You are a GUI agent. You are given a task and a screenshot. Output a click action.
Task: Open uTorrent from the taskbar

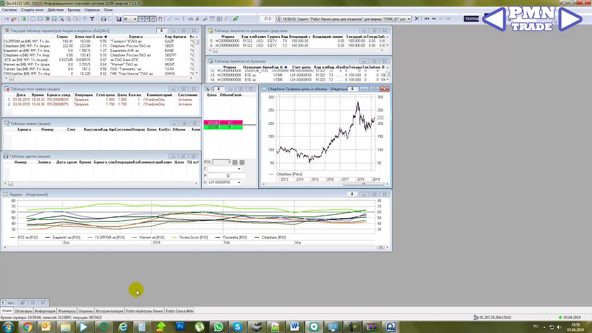[199, 327]
